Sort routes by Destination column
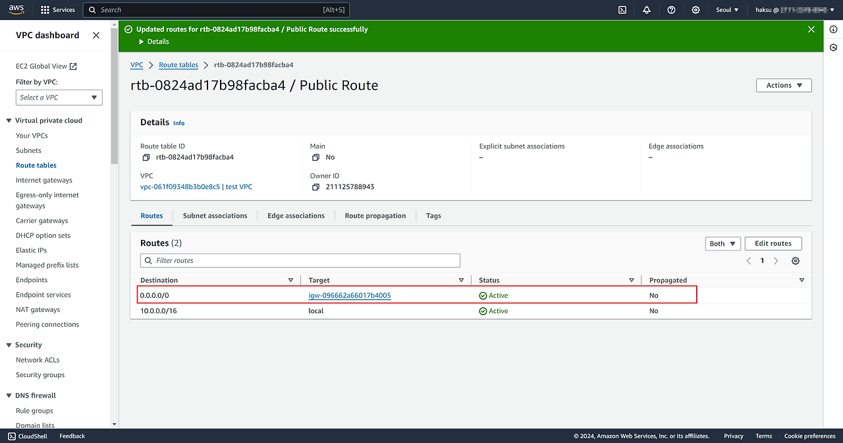 pyautogui.click(x=159, y=280)
